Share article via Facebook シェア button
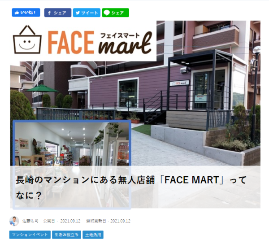 (58, 13)
